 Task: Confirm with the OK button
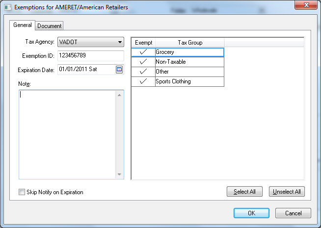pyautogui.click(x=251, y=213)
